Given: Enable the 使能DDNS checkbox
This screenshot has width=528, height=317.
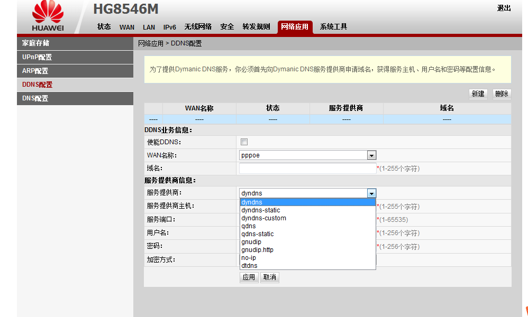Looking at the screenshot, I should (244, 142).
